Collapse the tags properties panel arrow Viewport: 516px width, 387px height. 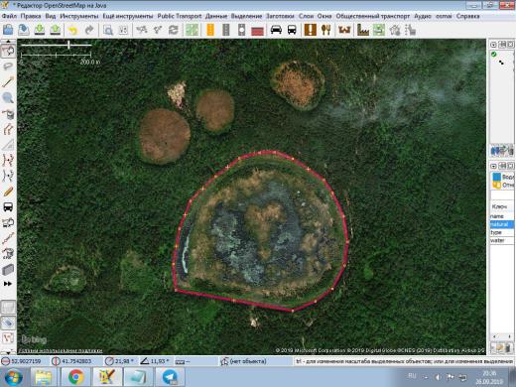(493, 166)
